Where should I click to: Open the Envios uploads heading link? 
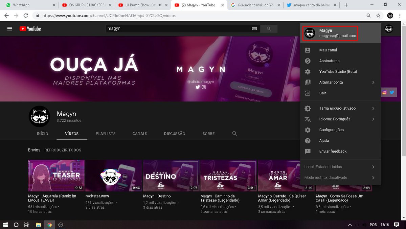pos(34,150)
